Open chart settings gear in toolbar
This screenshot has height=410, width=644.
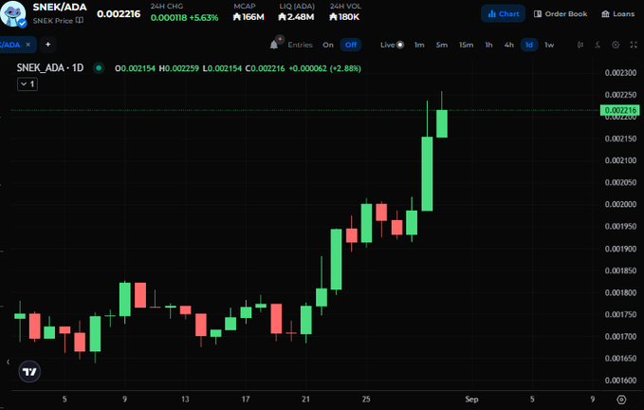coord(616,45)
